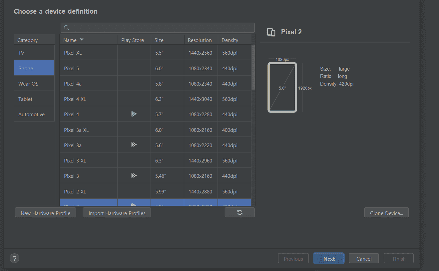Image resolution: width=439 pixels, height=271 pixels.
Task: Click the Pixel 2 device icon in preview
Action: pyautogui.click(x=271, y=32)
